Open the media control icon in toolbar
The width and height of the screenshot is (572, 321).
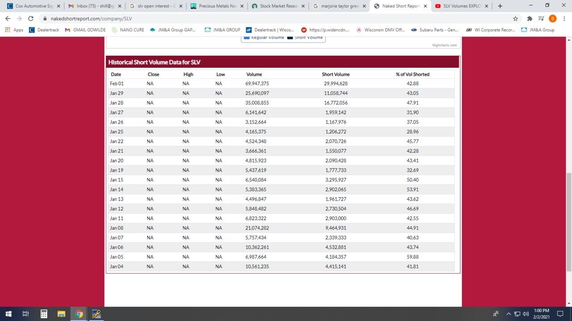point(541,19)
